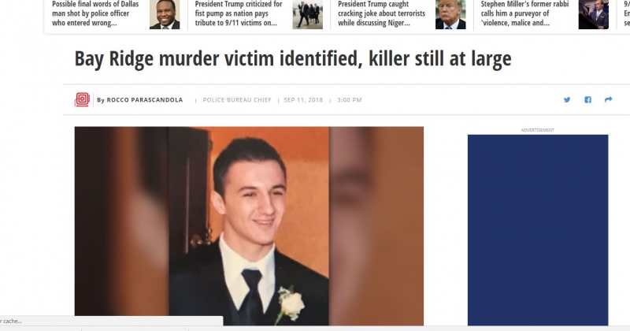Click the Sep 11, 2018 date text

pos(303,100)
